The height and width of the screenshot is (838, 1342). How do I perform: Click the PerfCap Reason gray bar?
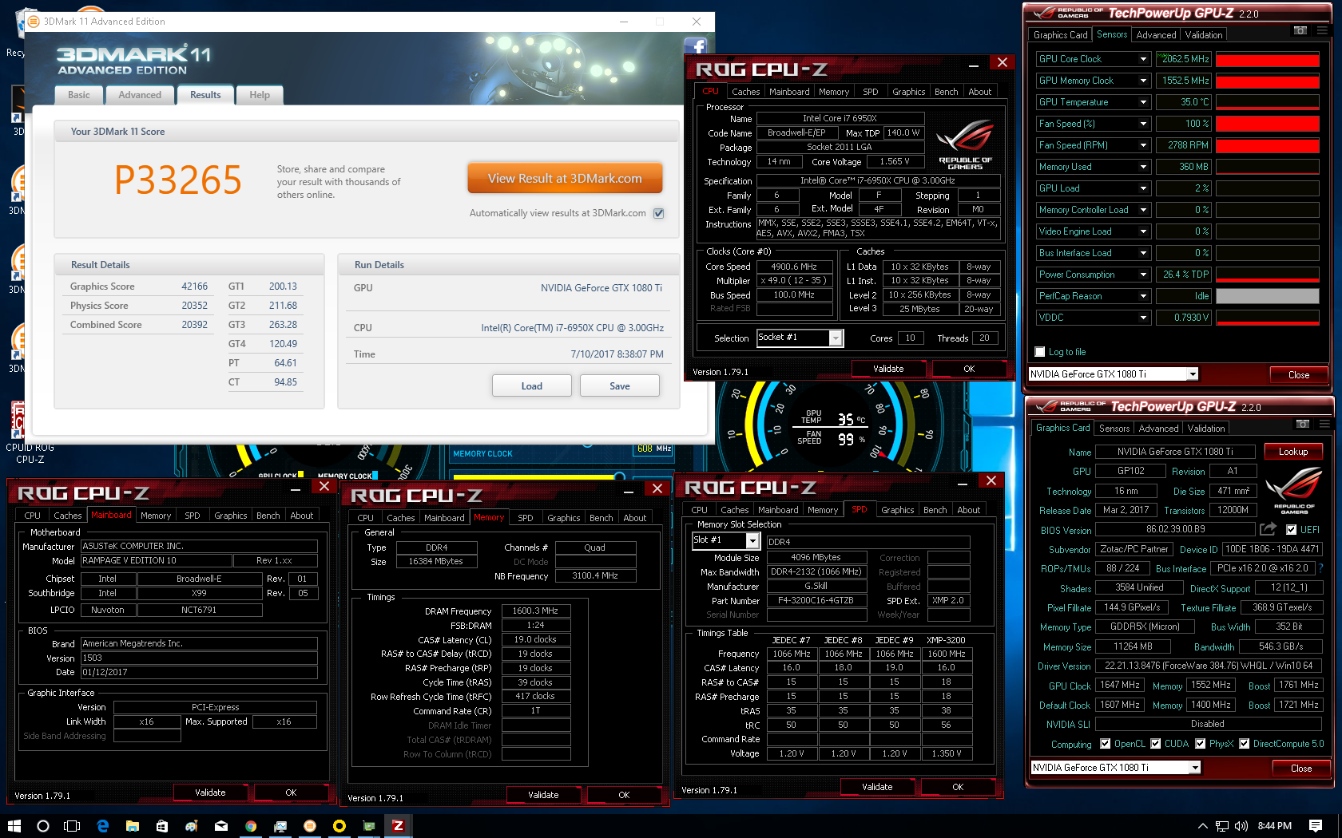pos(1267,296)
